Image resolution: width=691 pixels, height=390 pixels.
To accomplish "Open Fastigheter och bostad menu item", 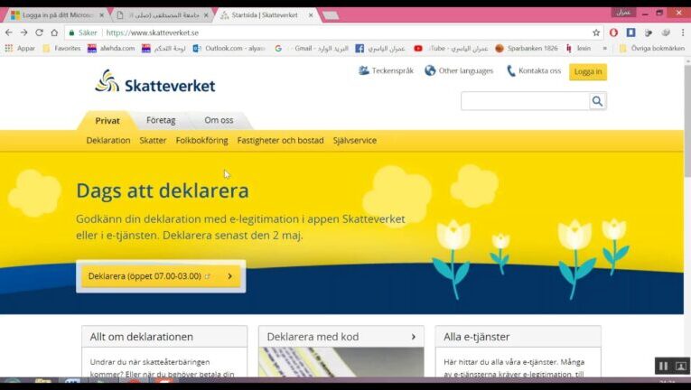I will click(280, 141).
